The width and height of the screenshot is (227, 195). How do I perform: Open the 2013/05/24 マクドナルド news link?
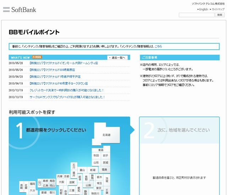[52, 70]
